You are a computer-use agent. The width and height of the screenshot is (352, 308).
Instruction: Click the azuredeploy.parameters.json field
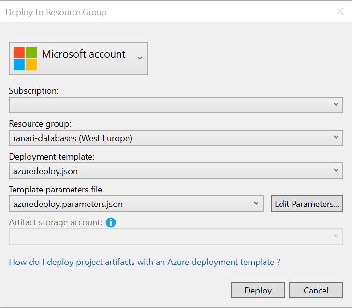(131, 204)
